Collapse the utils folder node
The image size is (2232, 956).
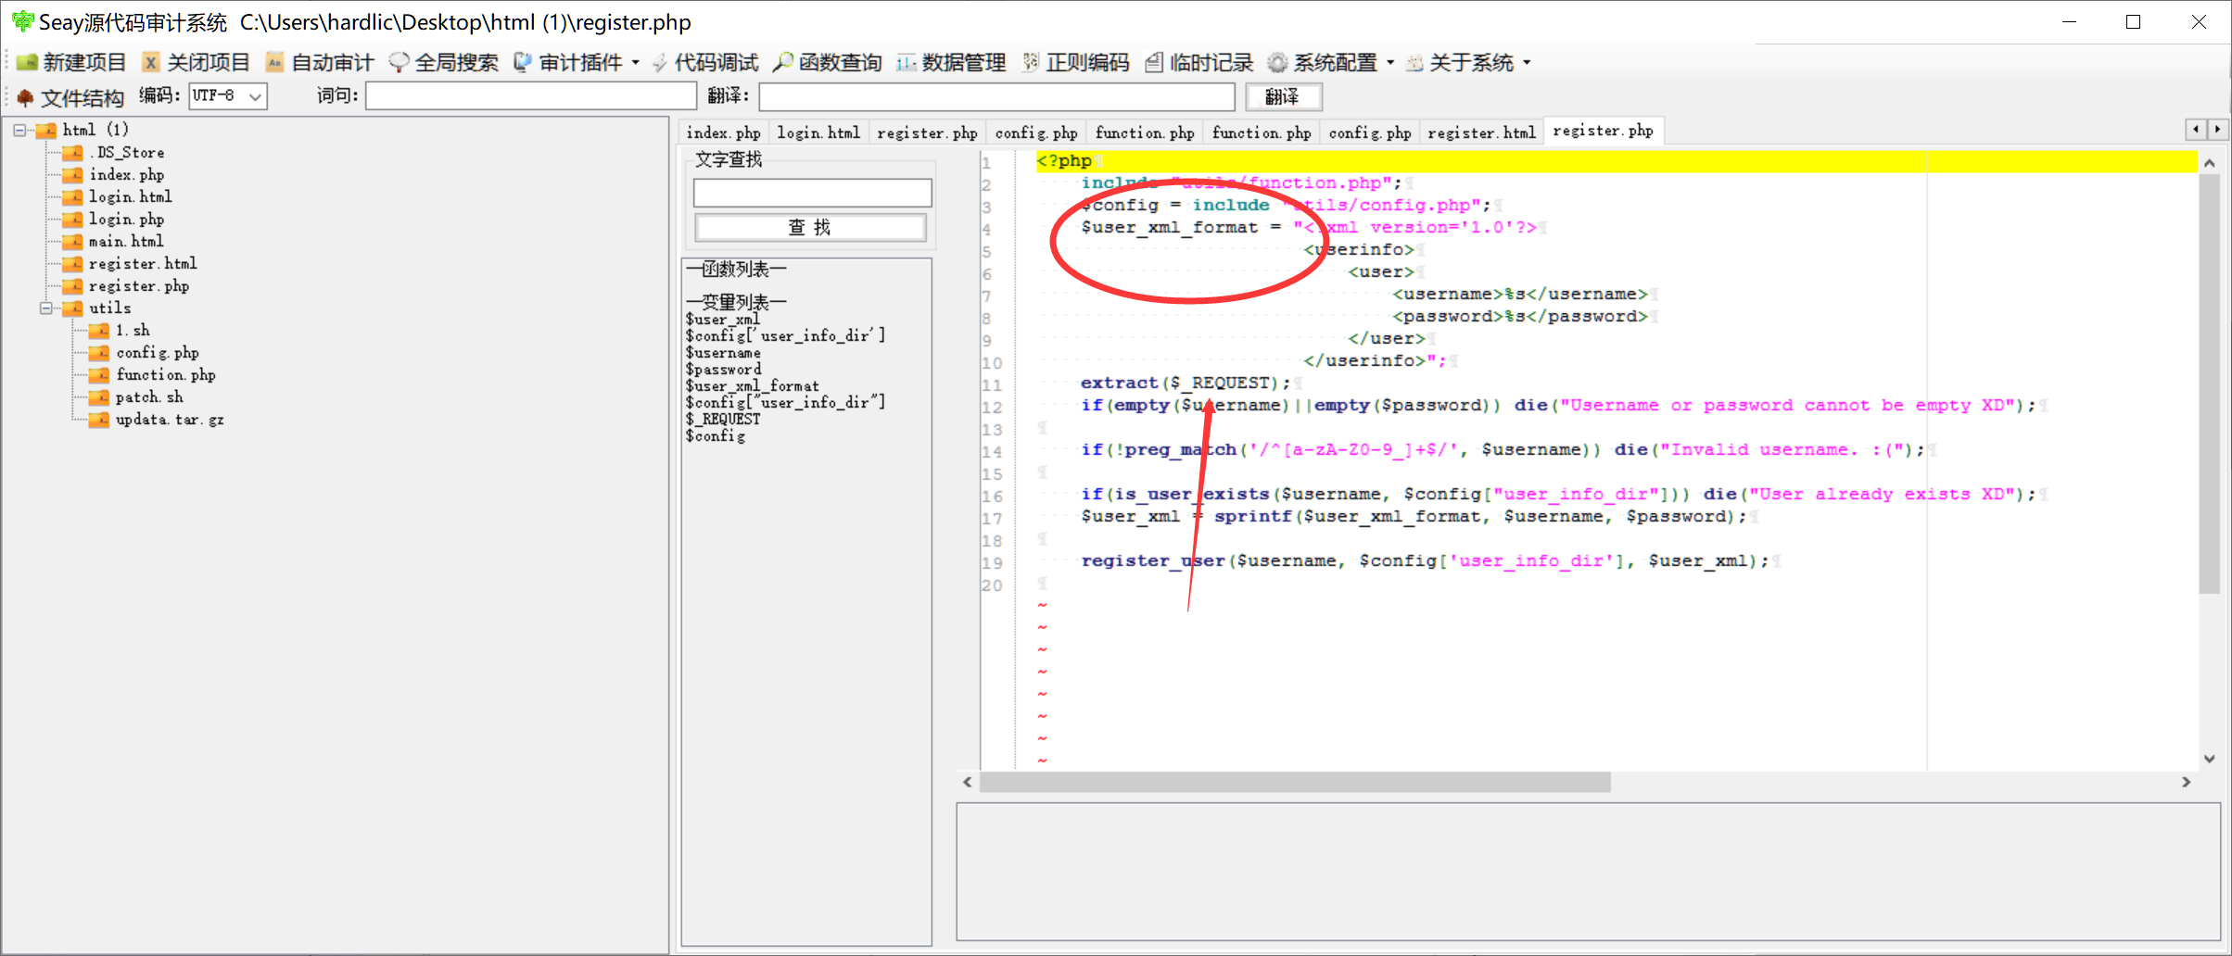(45, 308)
